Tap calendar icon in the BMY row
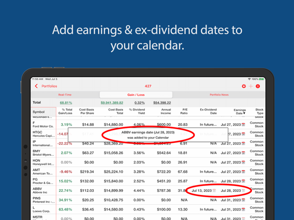294x220 pixels. (243, 153)
